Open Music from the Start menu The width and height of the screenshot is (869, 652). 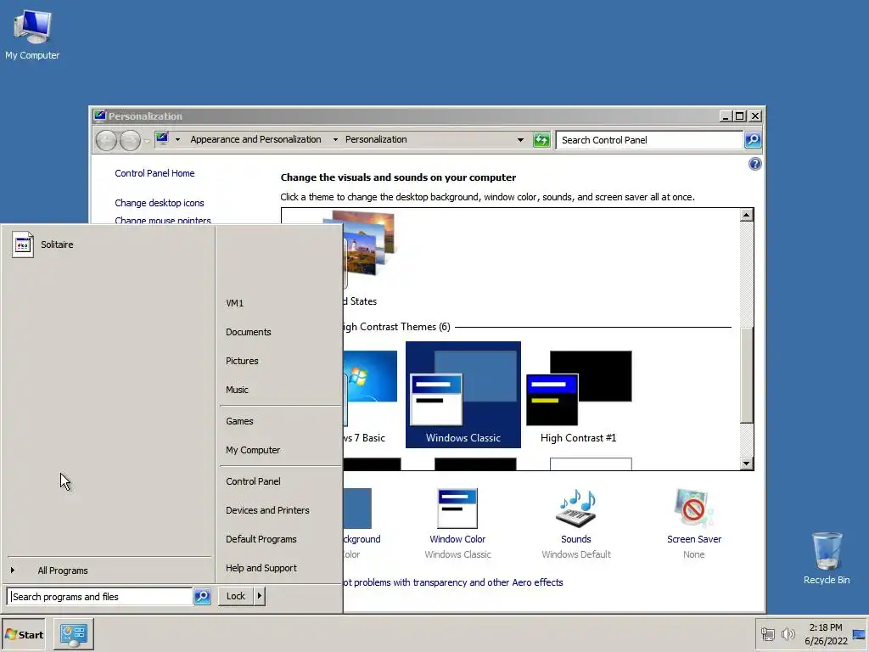(238, 390)
